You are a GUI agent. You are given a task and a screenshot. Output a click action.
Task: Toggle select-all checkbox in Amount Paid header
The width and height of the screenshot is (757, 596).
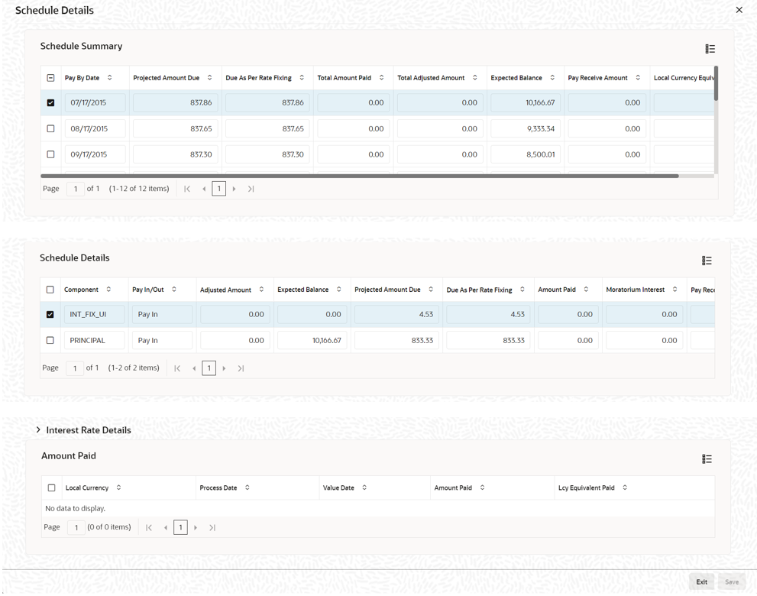point(52,487)
